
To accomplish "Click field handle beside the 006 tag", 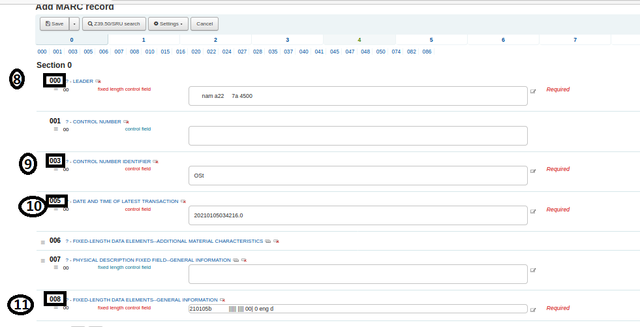I will point(43,242).
